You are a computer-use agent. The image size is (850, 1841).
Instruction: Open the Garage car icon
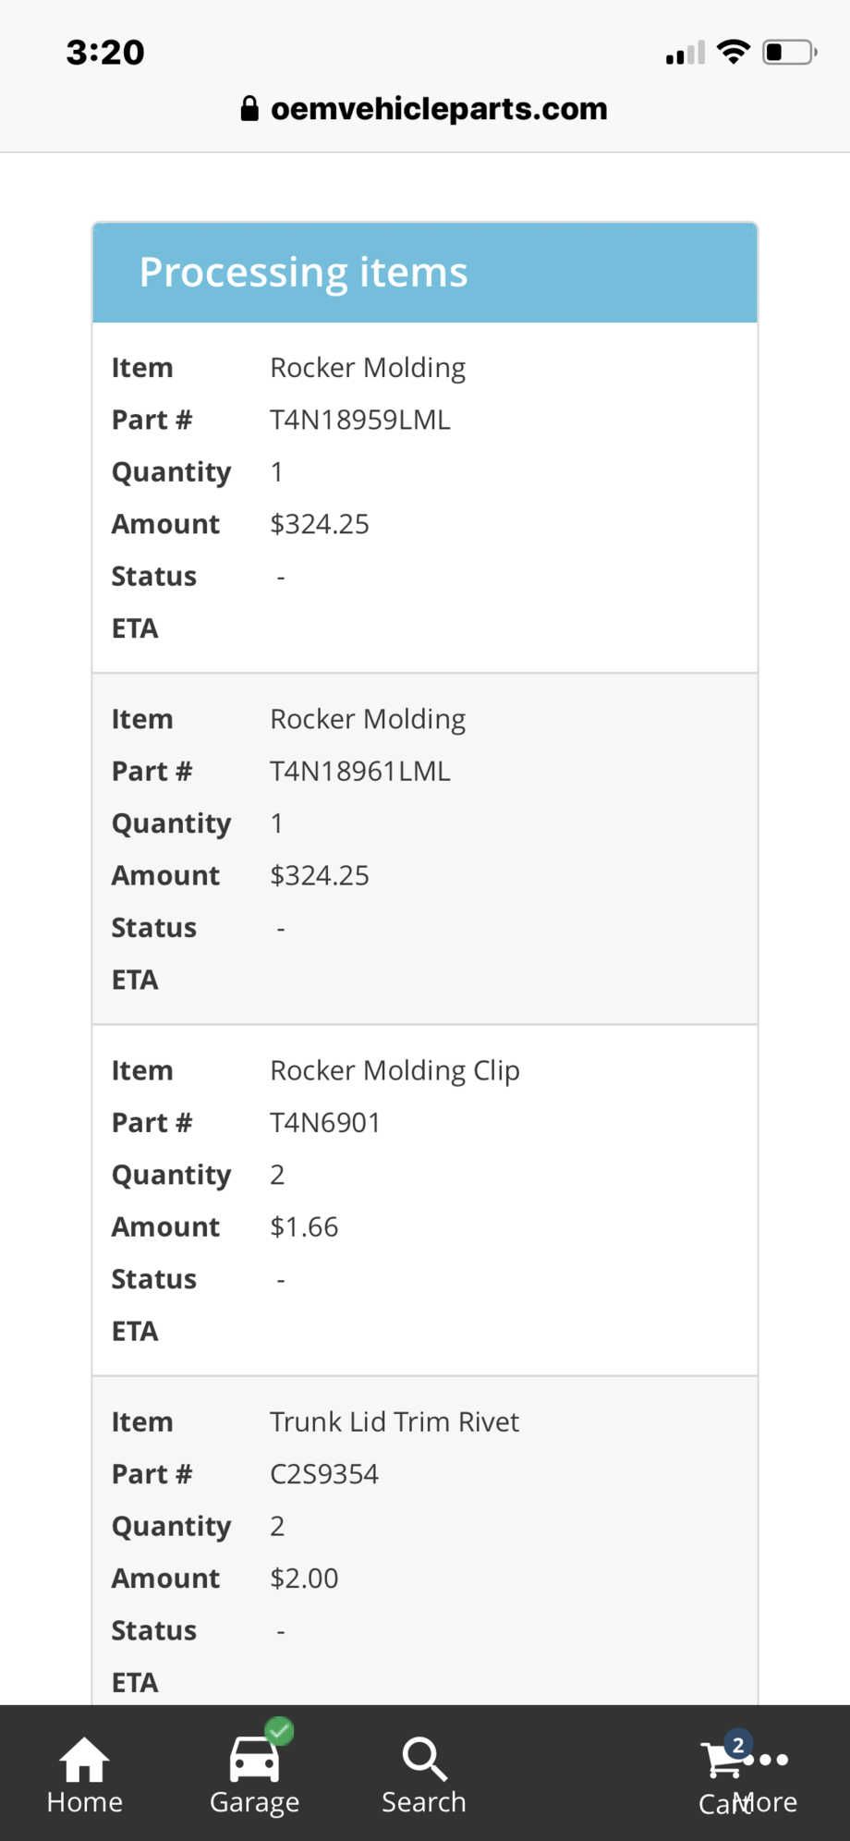pyautogui.click(x=254, y=1759)
